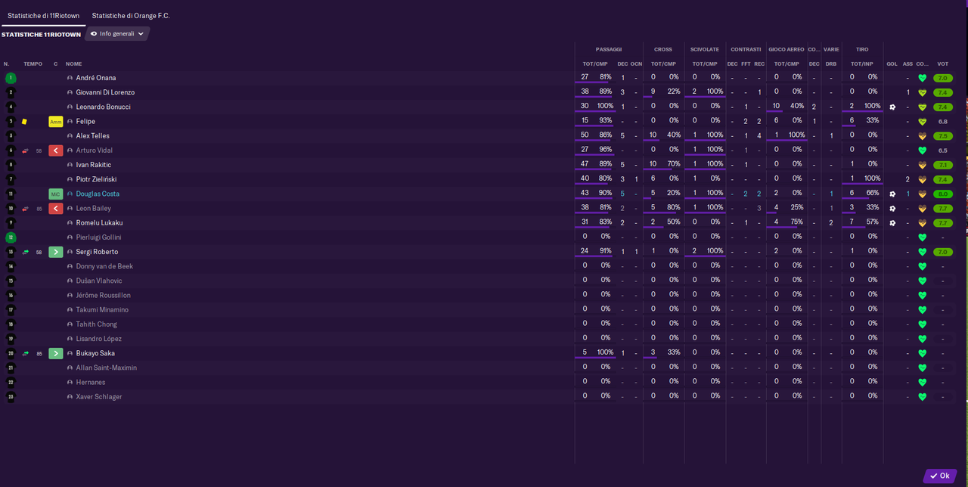
Task: Click Piotr Zieliński's 2 assists value
Action: click(907, 179)
